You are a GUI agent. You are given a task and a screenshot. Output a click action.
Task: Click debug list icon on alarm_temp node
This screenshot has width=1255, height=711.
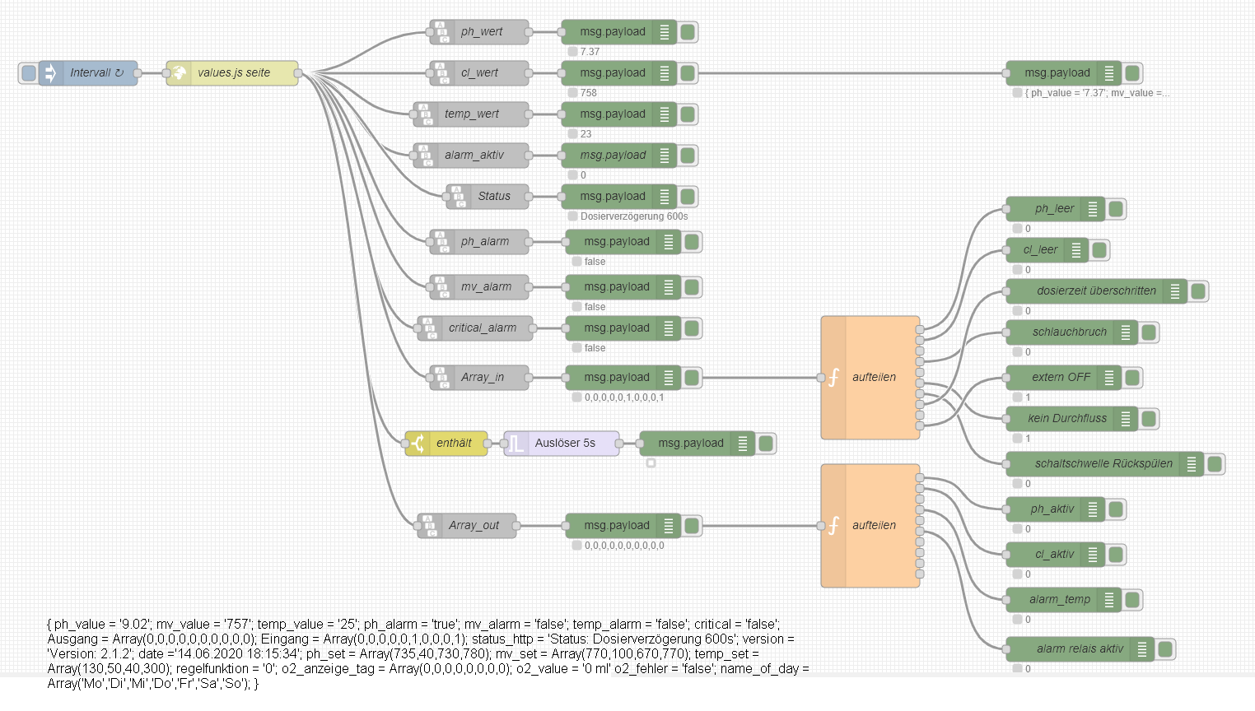pos(1109,600)
